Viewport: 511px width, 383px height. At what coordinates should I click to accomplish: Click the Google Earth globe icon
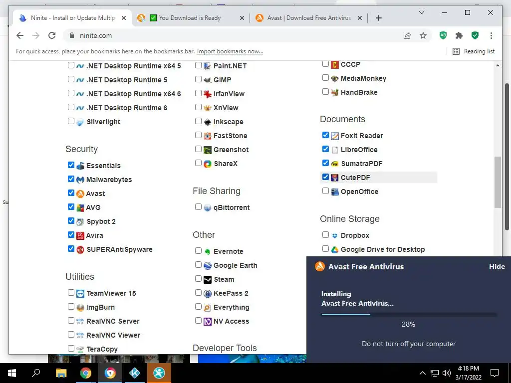click(208, 266)
